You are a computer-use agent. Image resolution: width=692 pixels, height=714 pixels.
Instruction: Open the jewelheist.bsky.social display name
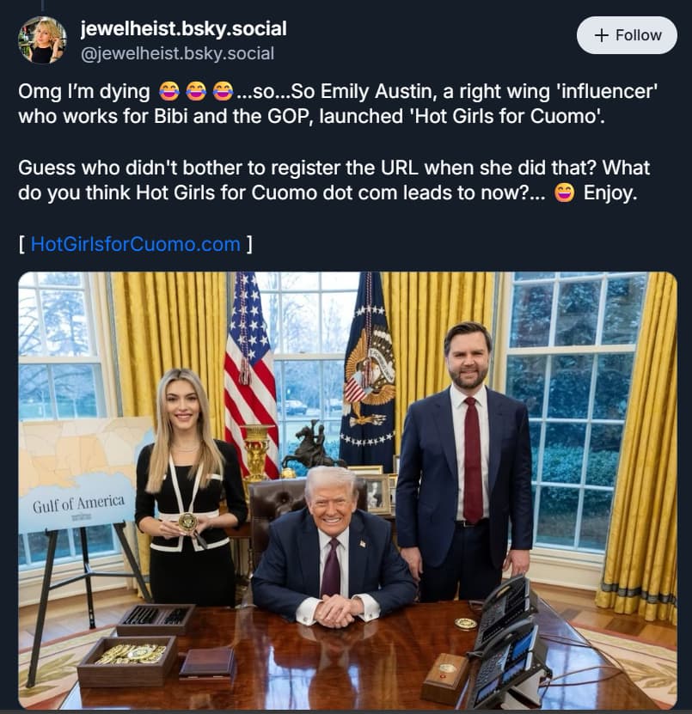pyautogui.click(x=183, y=28)
